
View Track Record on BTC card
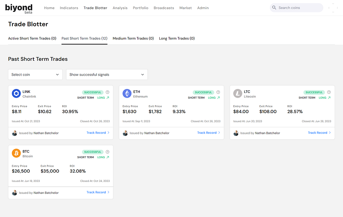click(x=98, y=192)
